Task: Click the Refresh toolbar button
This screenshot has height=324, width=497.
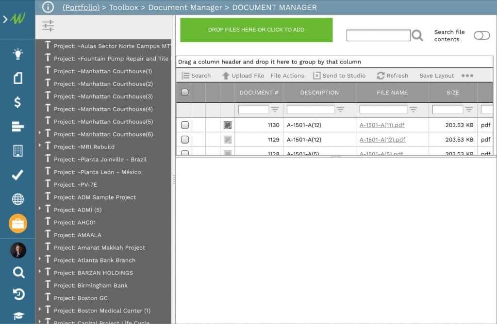Action: [392, 76]
